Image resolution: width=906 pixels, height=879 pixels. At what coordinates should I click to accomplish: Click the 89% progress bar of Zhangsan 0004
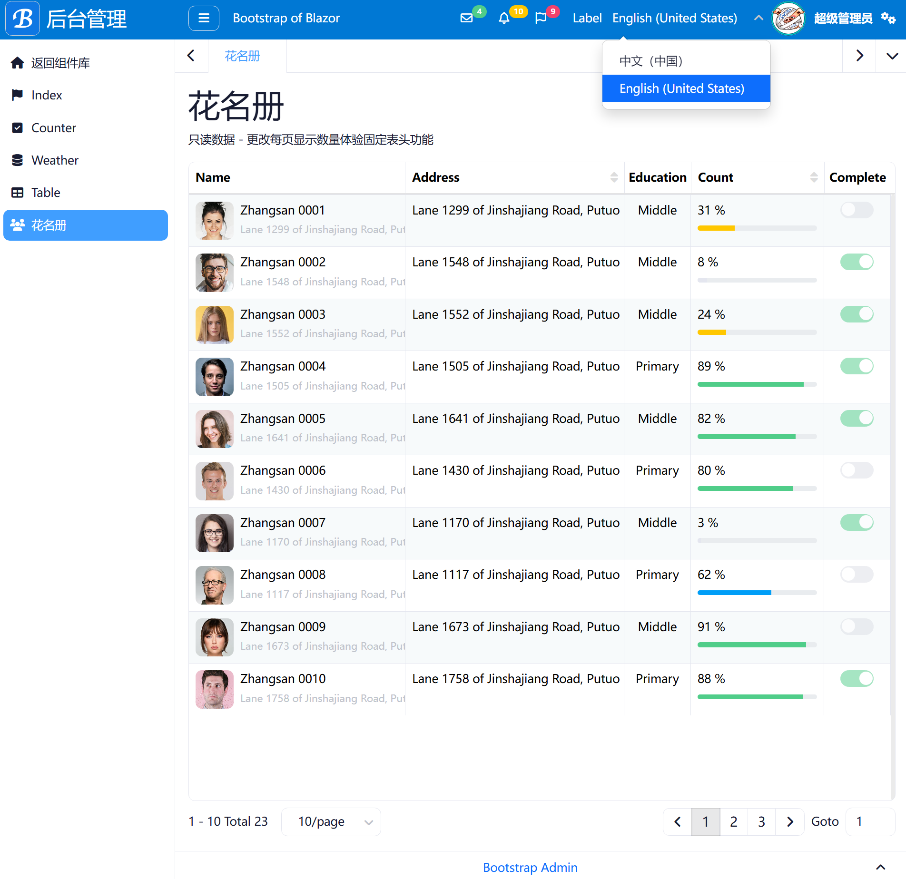(757, 384)
